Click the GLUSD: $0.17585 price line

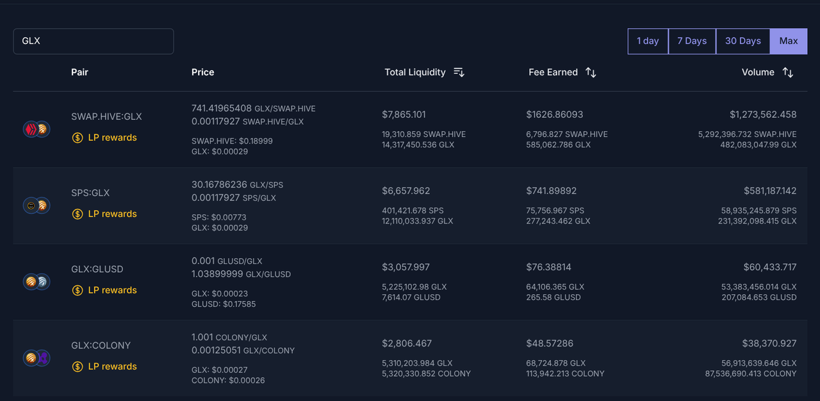pos(224,304)
